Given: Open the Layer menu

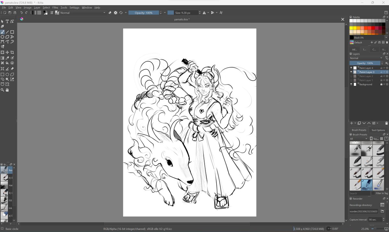Looking at the screenshot, I should point(37,7).
